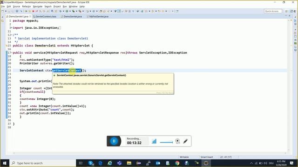
Task: Click the Debug bug toolbar icon
Action: [x=61, y=11]
